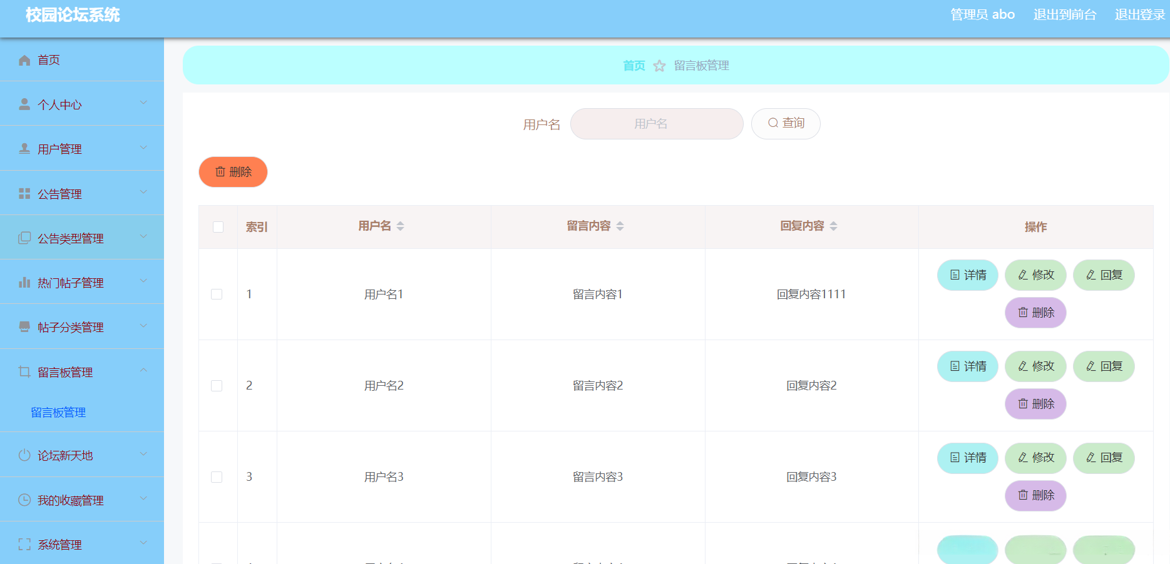Click 修改 for 用户名1 row
The width and height of the screenshot is (1170, 564).
coord(1035,275)
